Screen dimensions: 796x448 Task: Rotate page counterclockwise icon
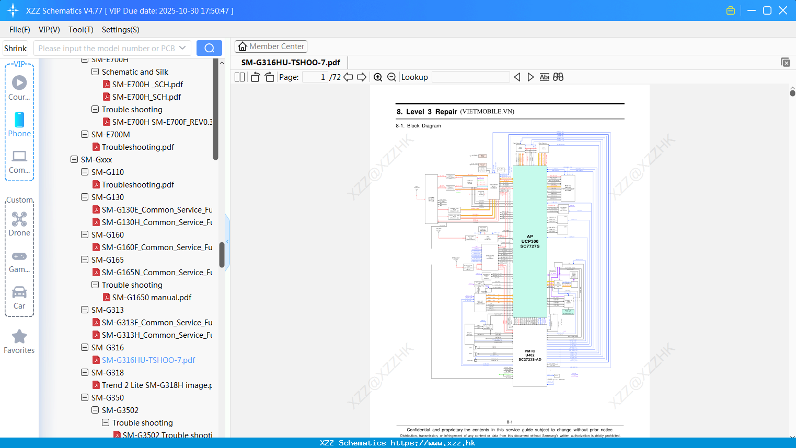[255, 77]
